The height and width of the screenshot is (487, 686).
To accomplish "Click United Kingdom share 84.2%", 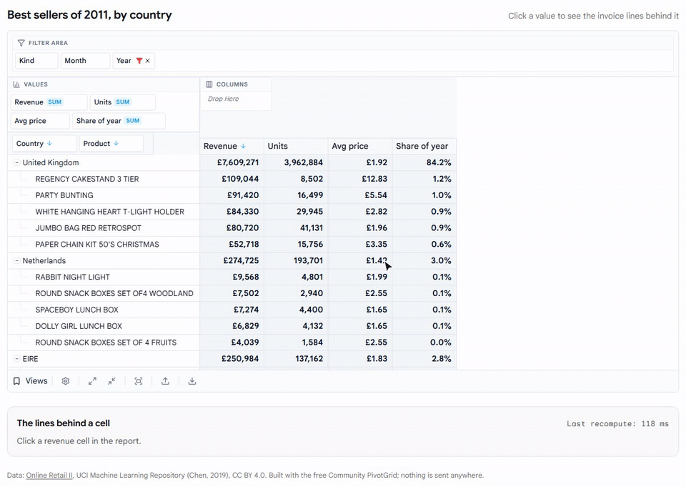I will tap(424, 162).
